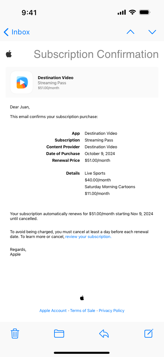Open the review your subscription link
Viewport: 164px width, 357px height.
88,237
